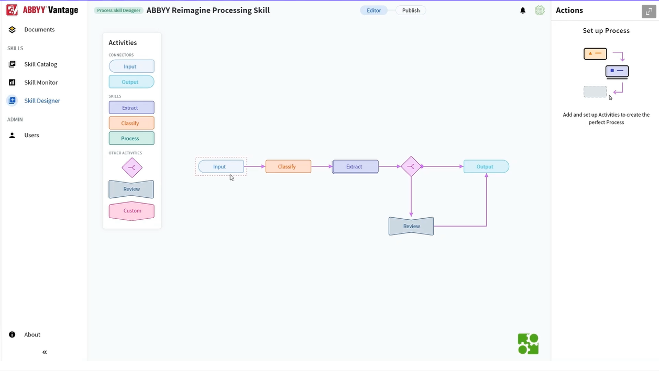Click the Set up Process heading

coord(606,31)
